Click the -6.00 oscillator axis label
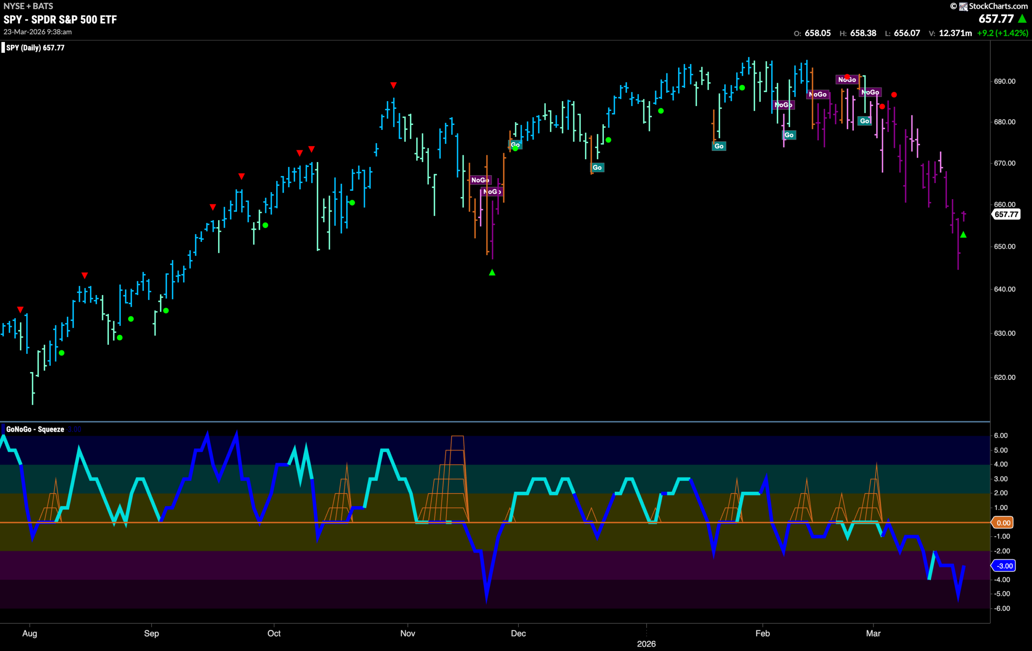 coord(1002,608)
